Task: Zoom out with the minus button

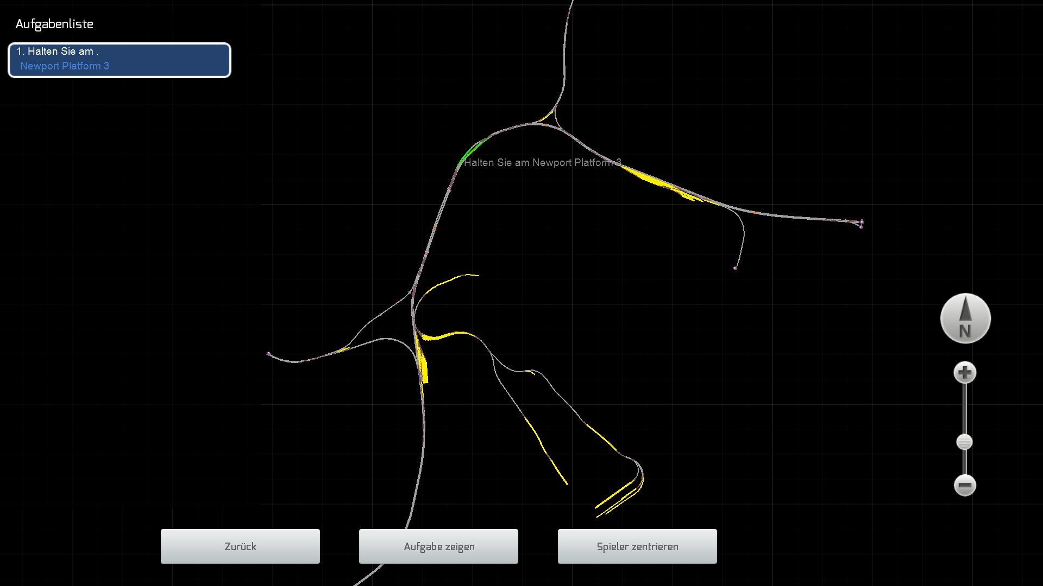Action: (965, 485)
